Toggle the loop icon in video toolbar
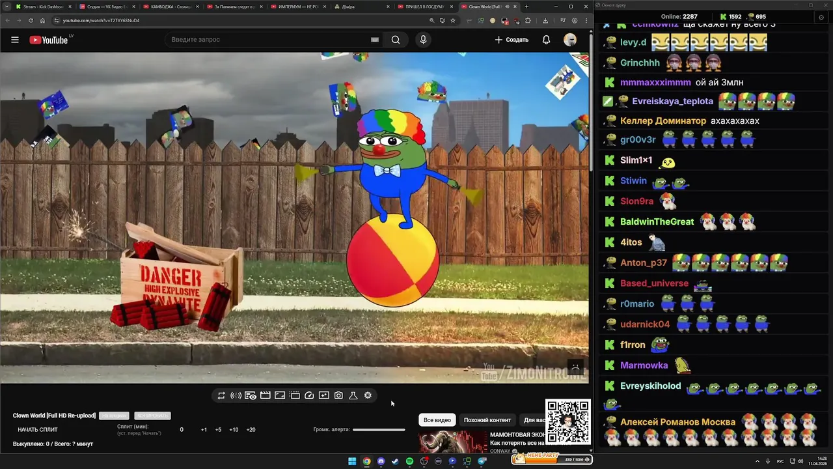Screen dimensions: 833x469 pos(221,395)
